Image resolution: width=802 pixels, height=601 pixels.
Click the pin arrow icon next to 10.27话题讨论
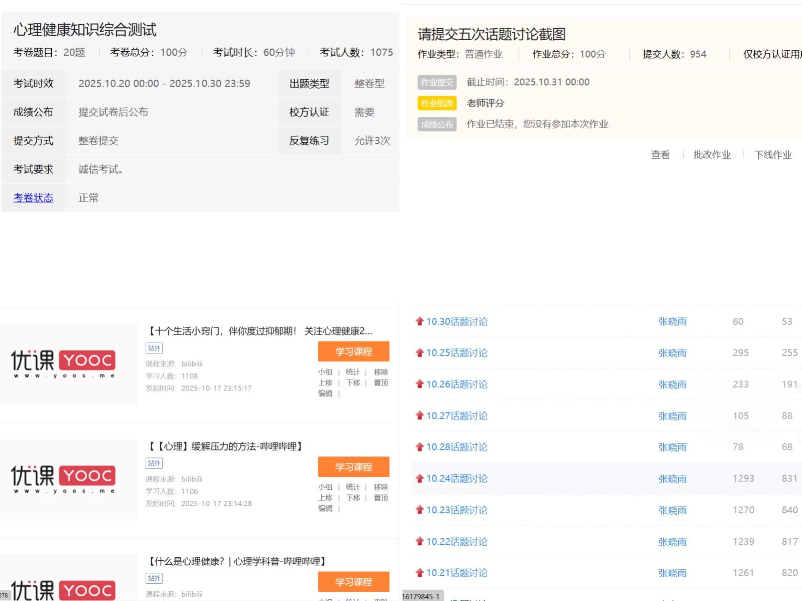(x=420, y=415)
